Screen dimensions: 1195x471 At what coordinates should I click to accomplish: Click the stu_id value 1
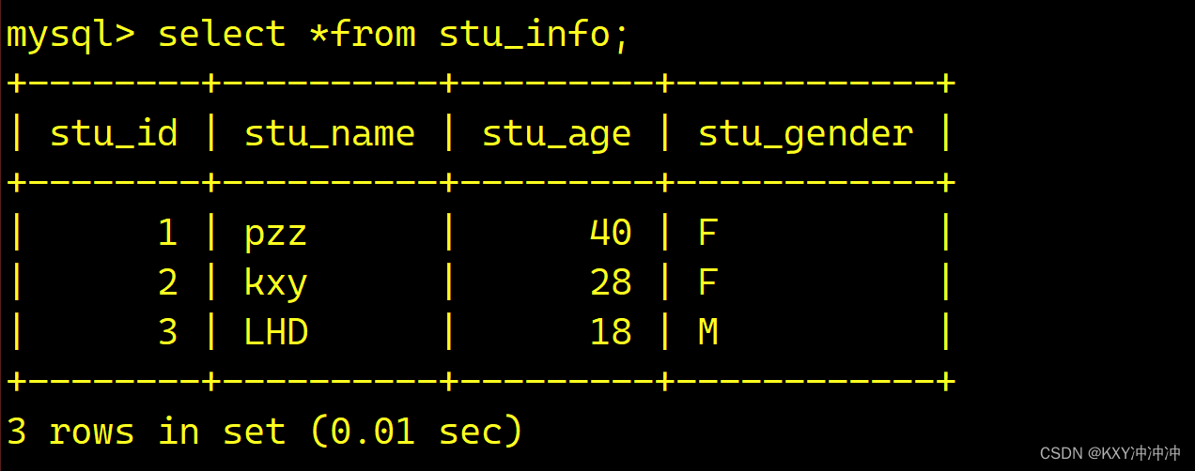[x=167, y=233]
